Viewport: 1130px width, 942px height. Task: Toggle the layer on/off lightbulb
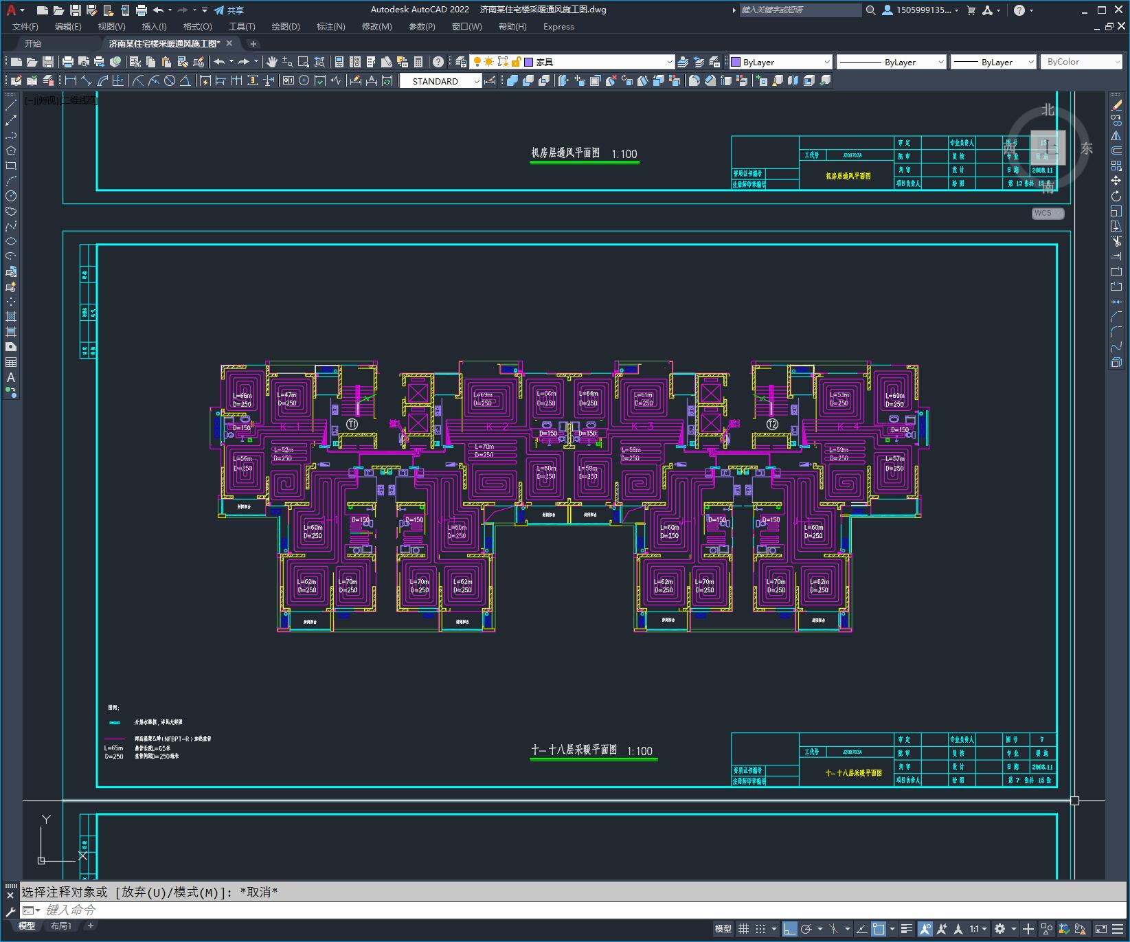pos(477,62)
